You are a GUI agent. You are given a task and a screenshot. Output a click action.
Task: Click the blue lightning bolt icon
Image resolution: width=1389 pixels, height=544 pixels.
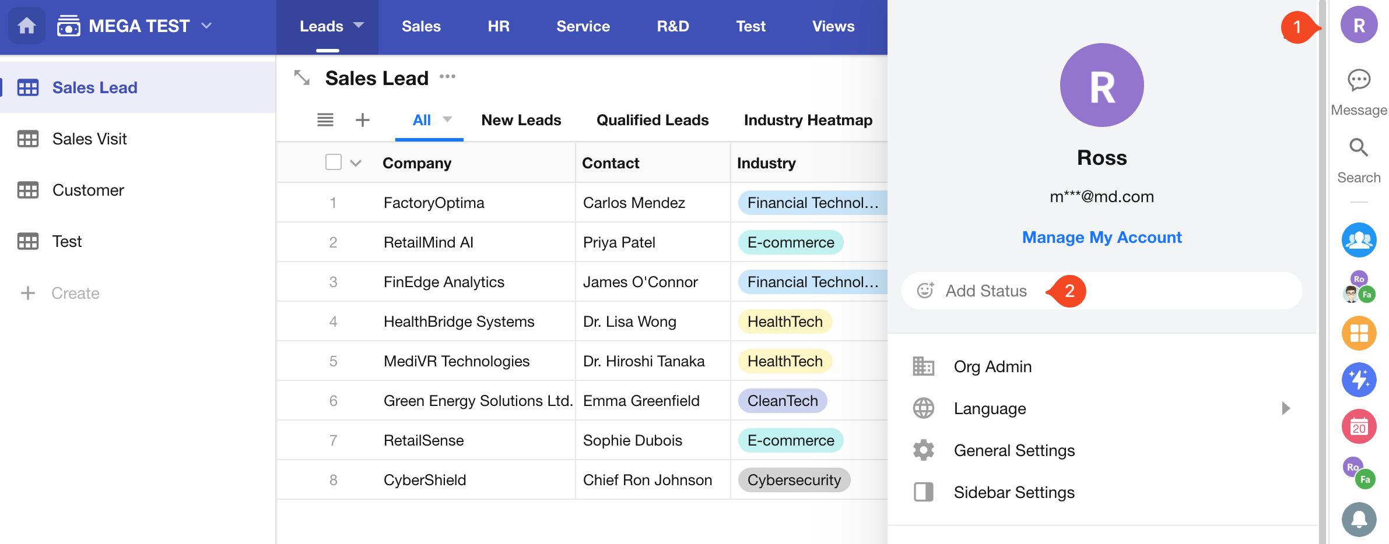(x=1359, y=380)
